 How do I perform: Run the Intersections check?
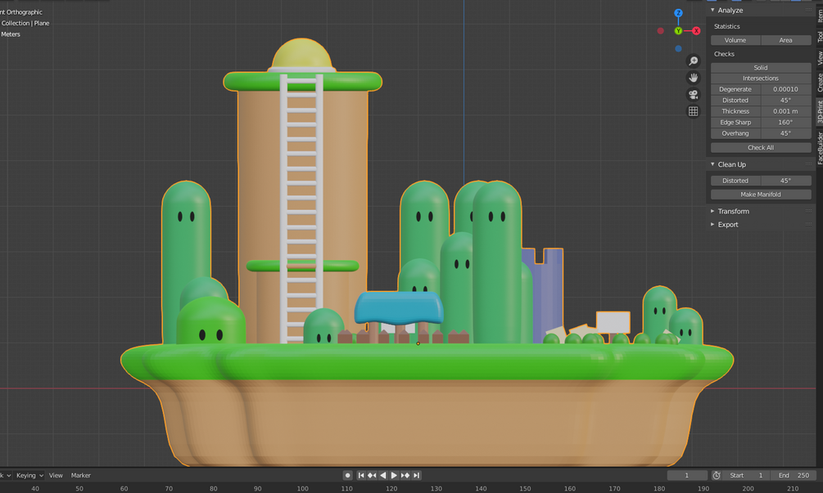[761, 78]
